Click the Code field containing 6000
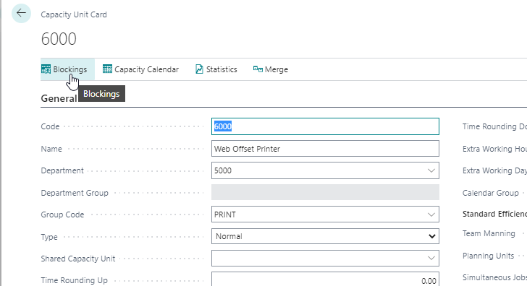527x286 pixels. 325,126
